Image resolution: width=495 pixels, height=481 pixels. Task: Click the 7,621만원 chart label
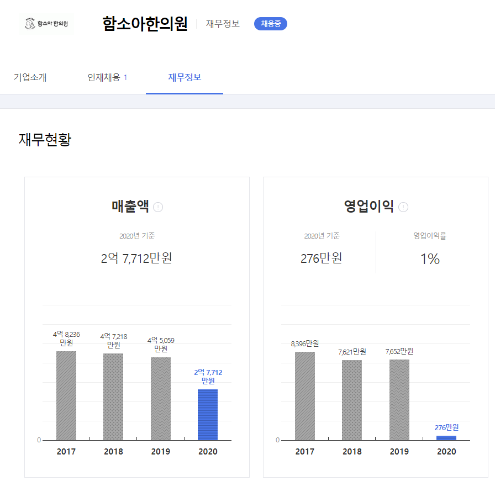click(352, 352)
